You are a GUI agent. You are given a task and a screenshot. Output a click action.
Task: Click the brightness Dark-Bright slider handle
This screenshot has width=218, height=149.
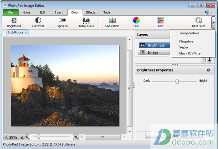(x=177, y=82)
